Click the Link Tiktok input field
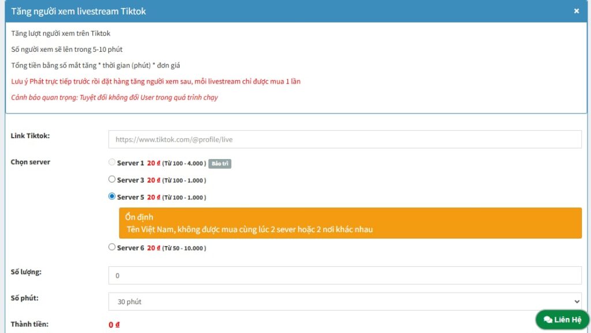The image size is (591, 333). 345,139
